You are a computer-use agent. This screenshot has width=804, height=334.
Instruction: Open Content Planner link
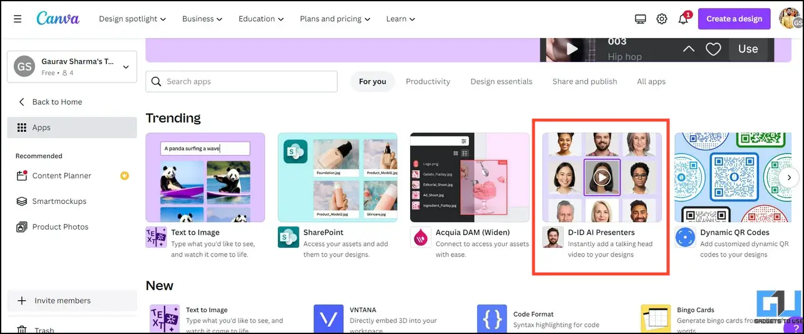click(x=62, y=176)
